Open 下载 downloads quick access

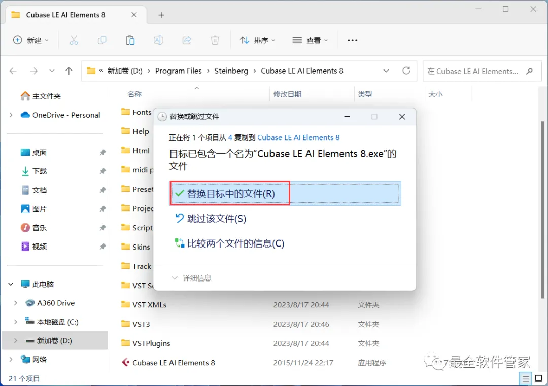(x=34, y=171)
